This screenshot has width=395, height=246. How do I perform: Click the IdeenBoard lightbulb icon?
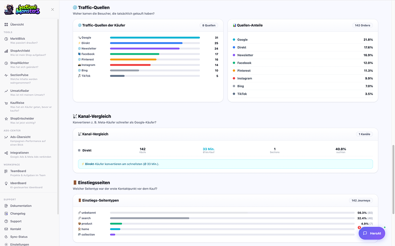(x=6, y=183)
